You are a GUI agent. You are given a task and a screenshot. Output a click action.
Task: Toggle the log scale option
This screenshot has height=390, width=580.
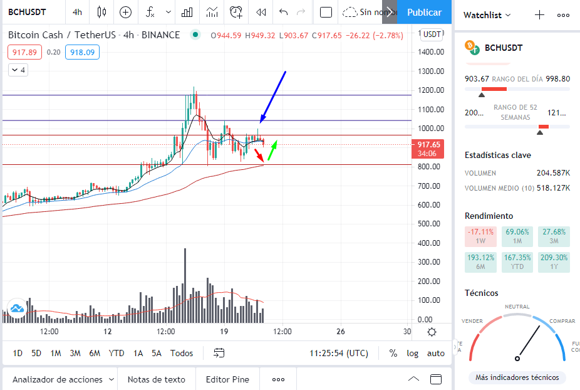tap(412, 354)
